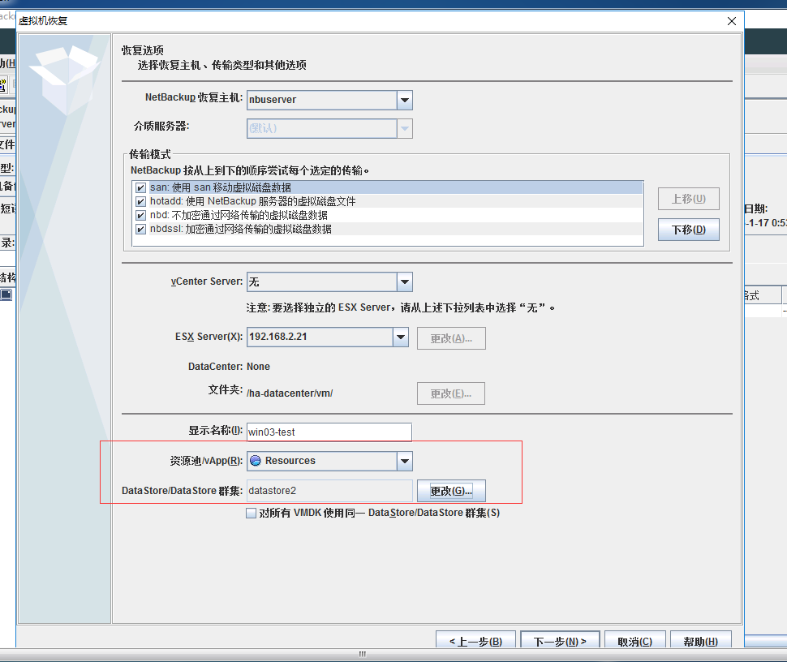787x662 pixels.
Task: Click the vCenter Server field showing 无
Action: 322,282
